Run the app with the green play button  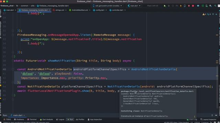[165, 6]
